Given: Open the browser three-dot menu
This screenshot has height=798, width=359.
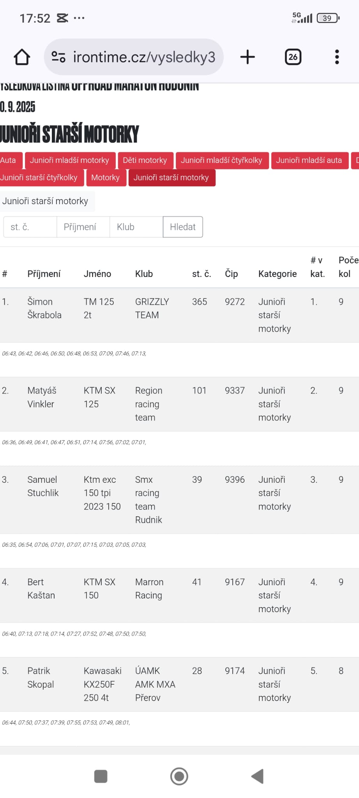Looking at the screenshot, I should (337, 57).
